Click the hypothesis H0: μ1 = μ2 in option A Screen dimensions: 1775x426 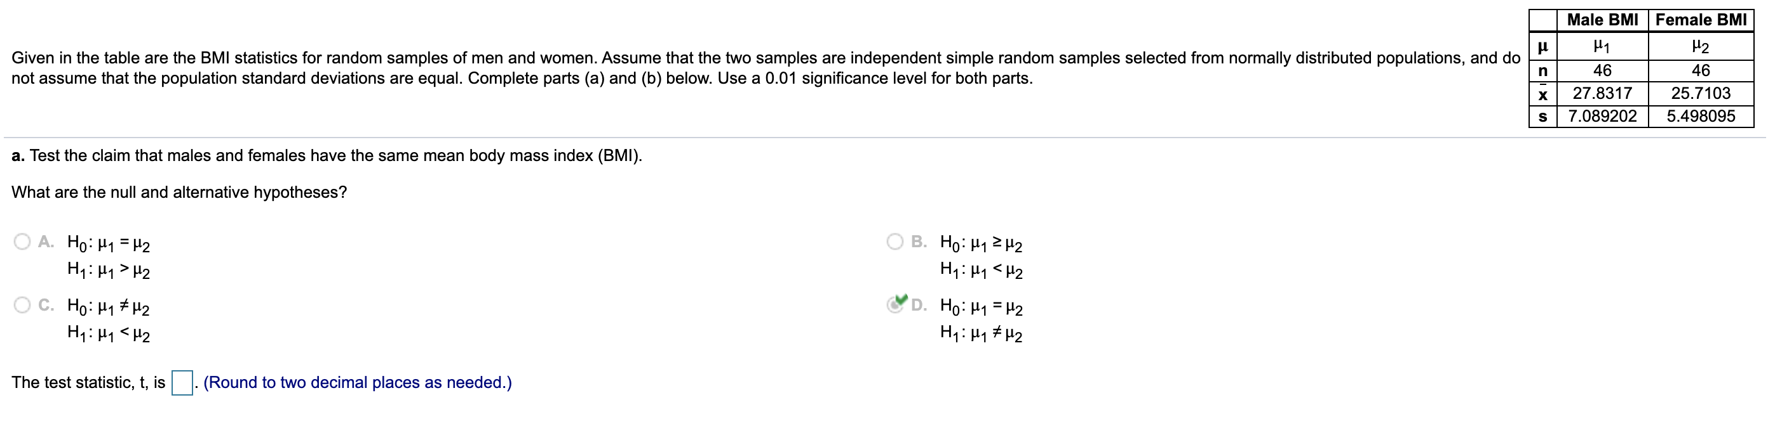click(x=108, y=244)
